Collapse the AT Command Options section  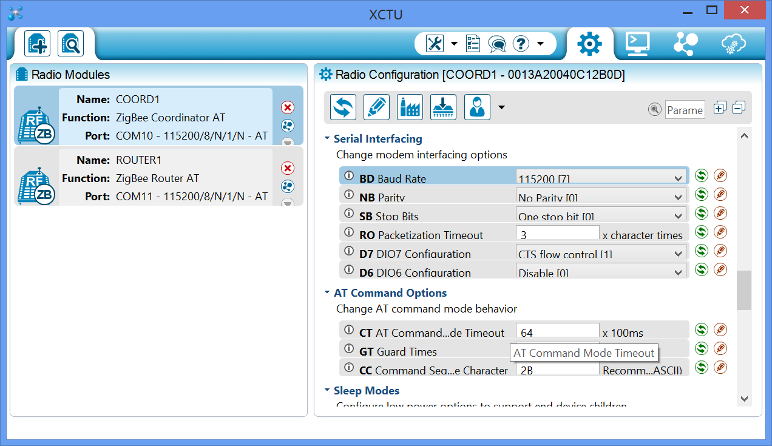[x=328, y=293]
